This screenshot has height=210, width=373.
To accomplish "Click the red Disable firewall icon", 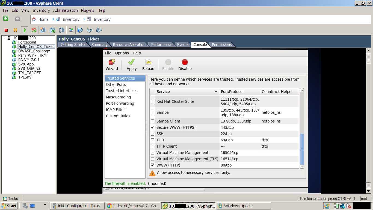I will [185, 62].
